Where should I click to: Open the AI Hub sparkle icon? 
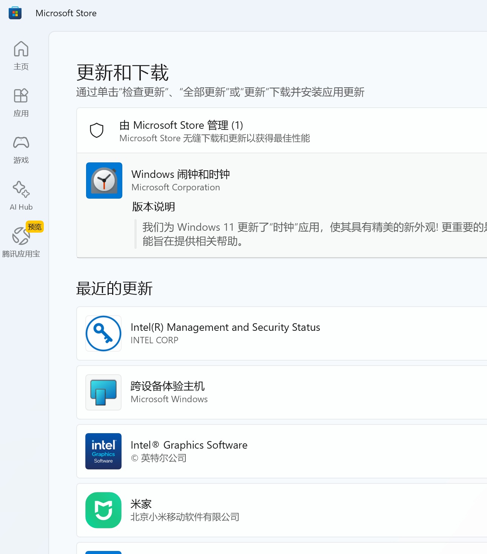coord(21,189)
